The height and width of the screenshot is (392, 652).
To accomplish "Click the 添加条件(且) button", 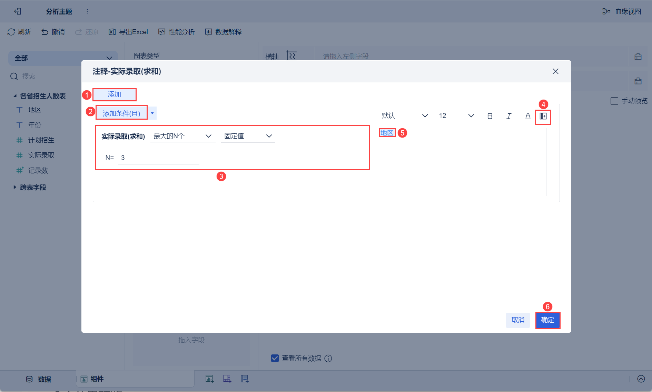I will [x=121, y=113].
